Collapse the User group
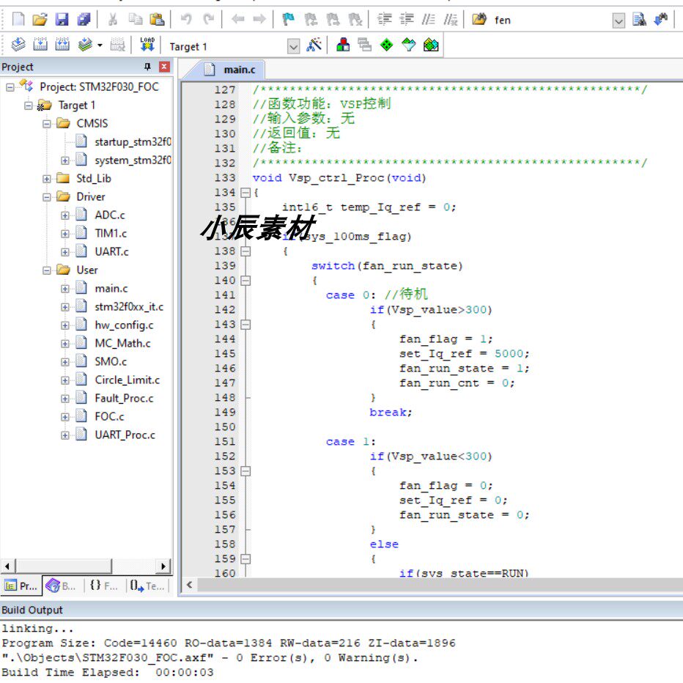Image resolution: width=683 pixels, height=683 pixels. point(47,270)
